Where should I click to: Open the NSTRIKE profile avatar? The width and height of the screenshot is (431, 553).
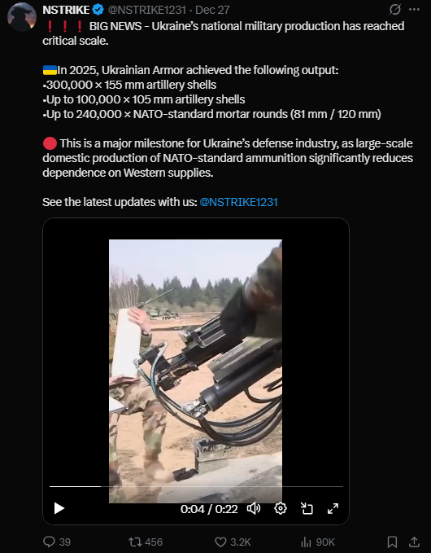22,17
